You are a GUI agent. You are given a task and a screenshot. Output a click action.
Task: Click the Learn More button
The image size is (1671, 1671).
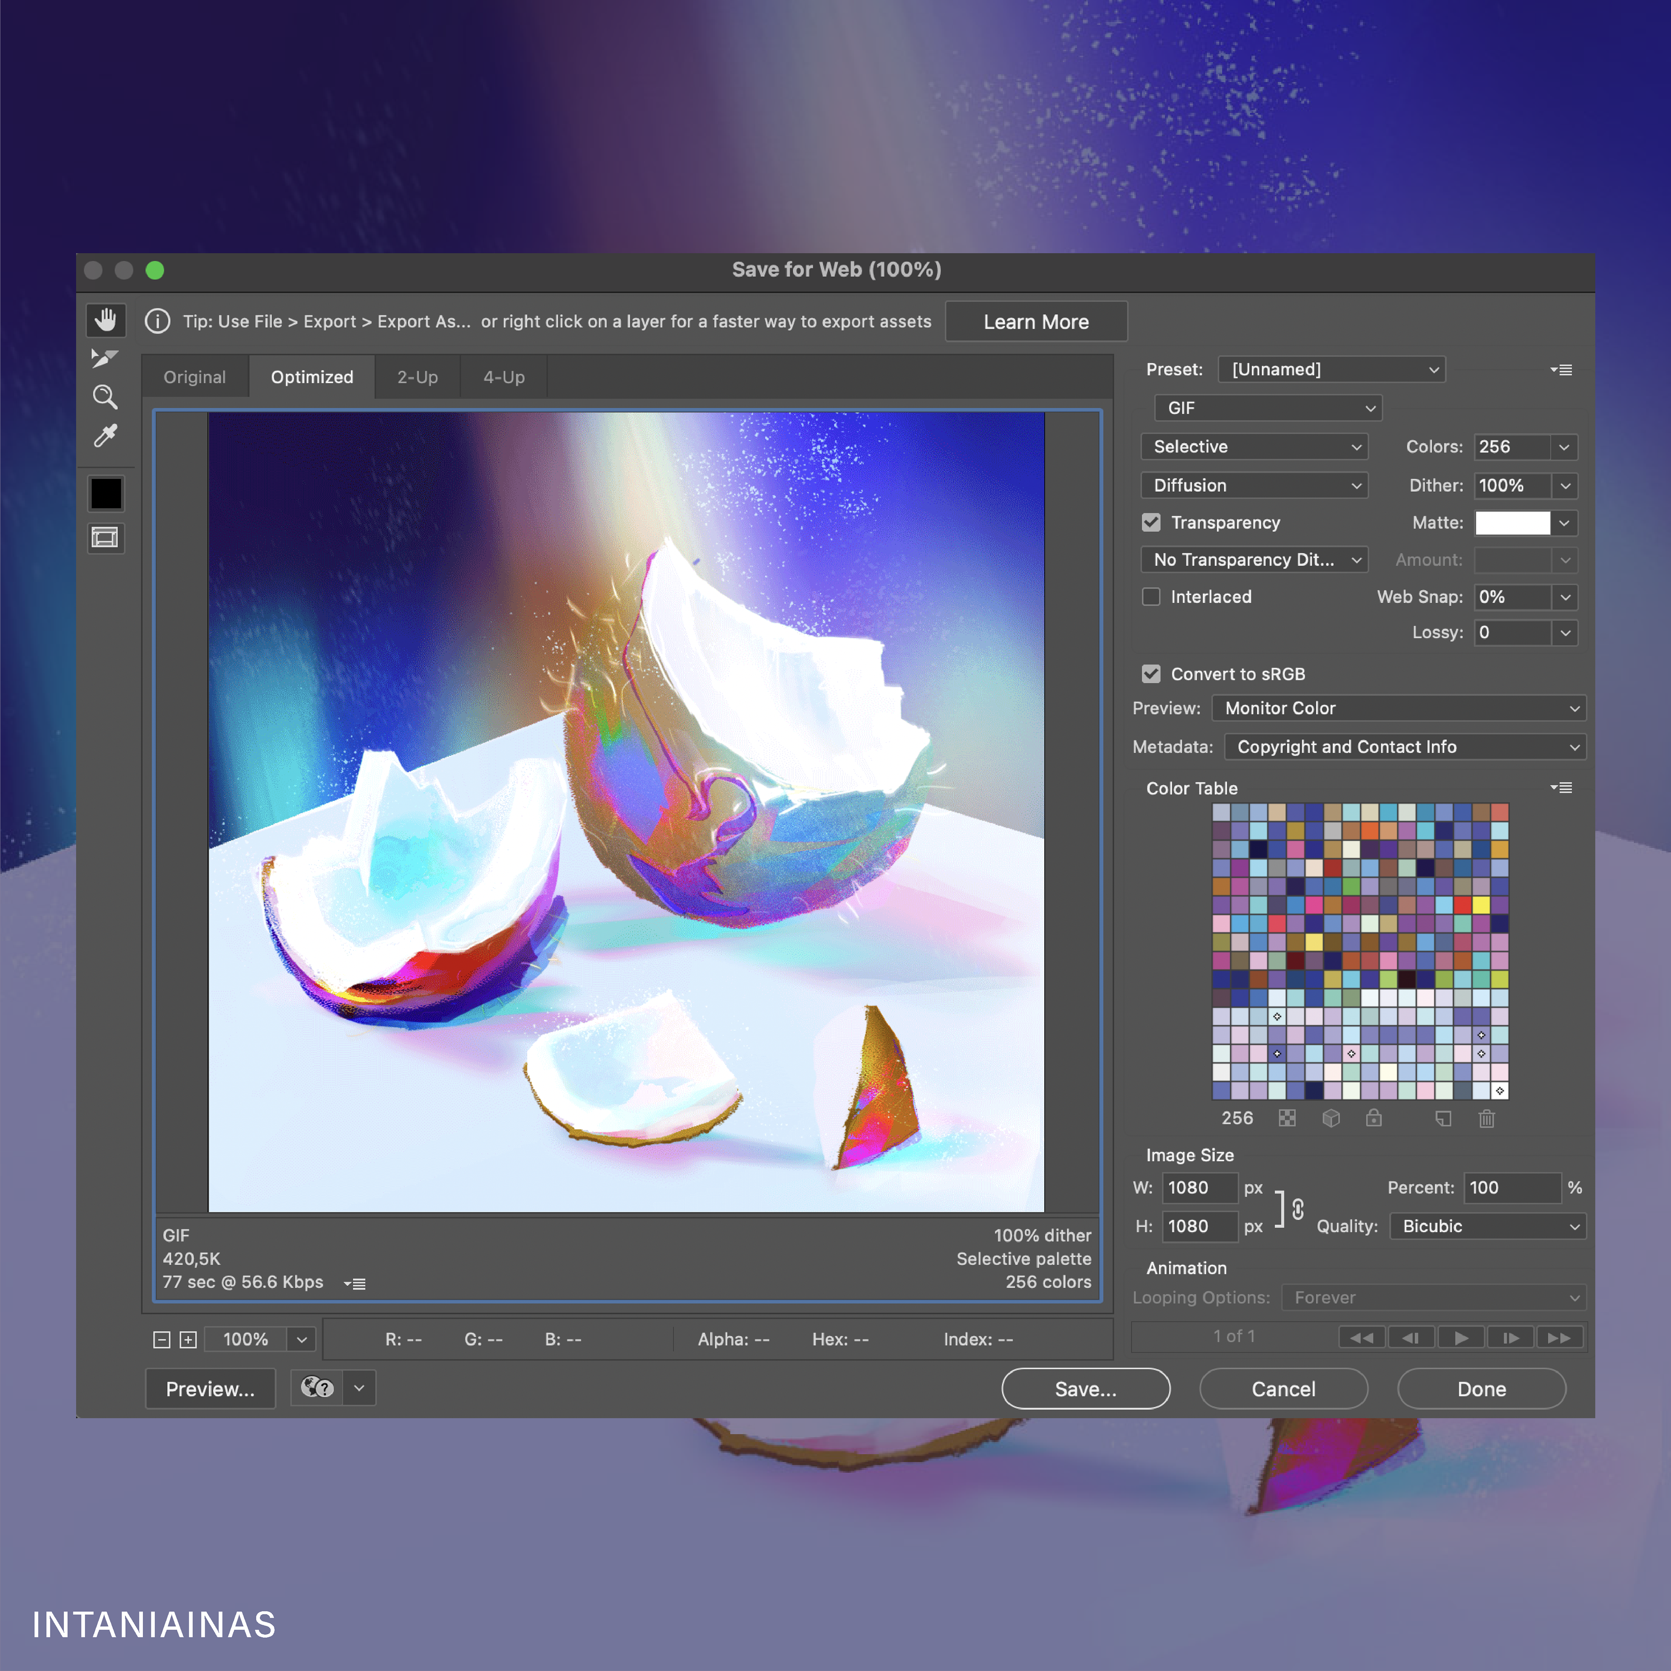pos(1036,322)
